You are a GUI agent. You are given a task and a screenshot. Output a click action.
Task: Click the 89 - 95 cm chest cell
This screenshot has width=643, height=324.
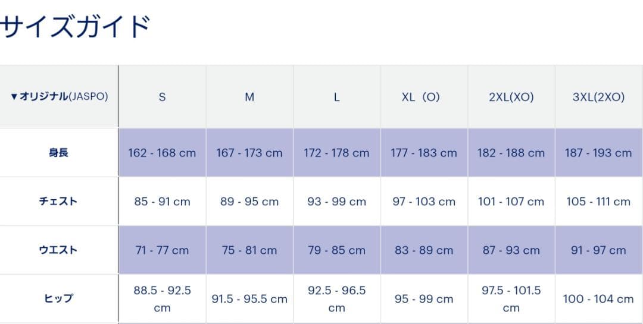coord(249,202)
